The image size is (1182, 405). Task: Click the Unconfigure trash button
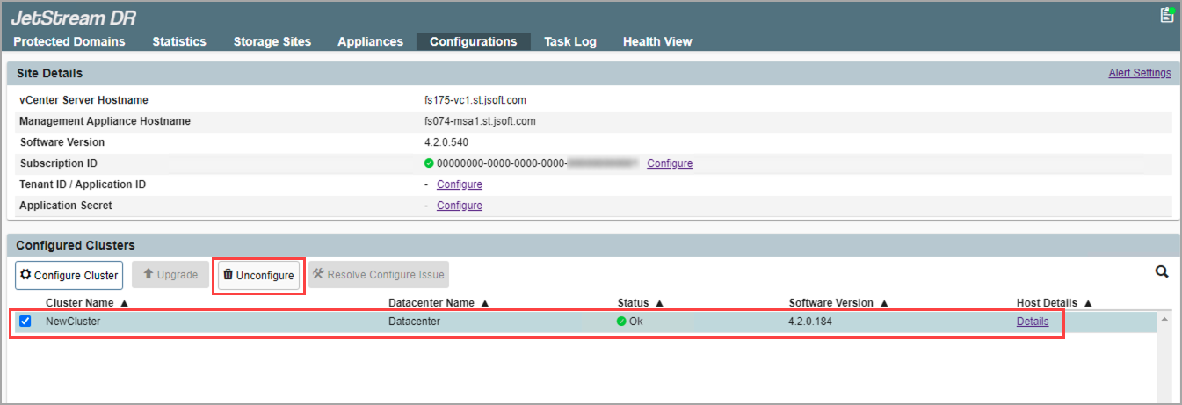(x=258, y=275)
